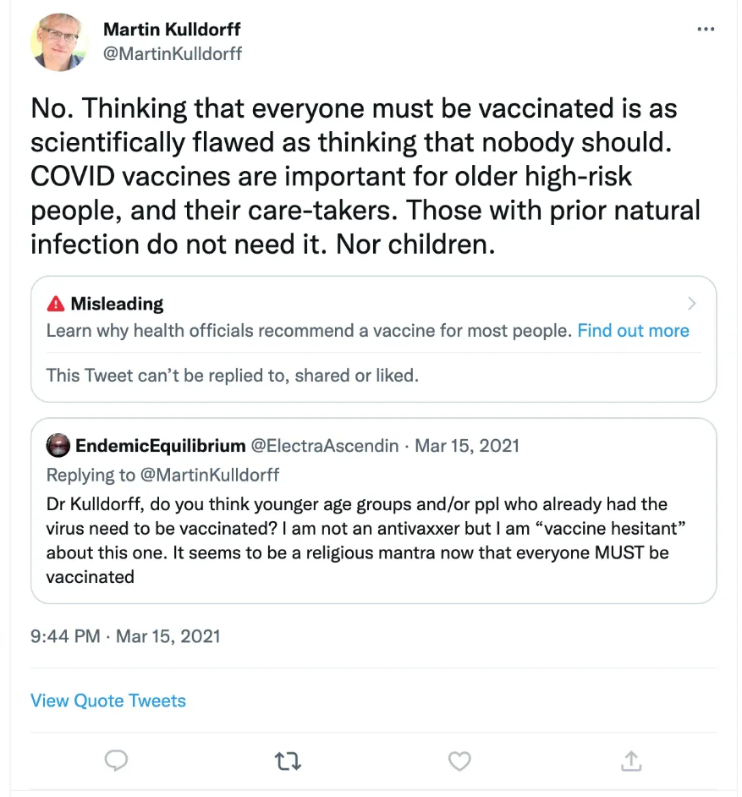This screenshot has height=797, width=742.
Task: Click the Misleading label heading
Action: click(x=117, y=304)
